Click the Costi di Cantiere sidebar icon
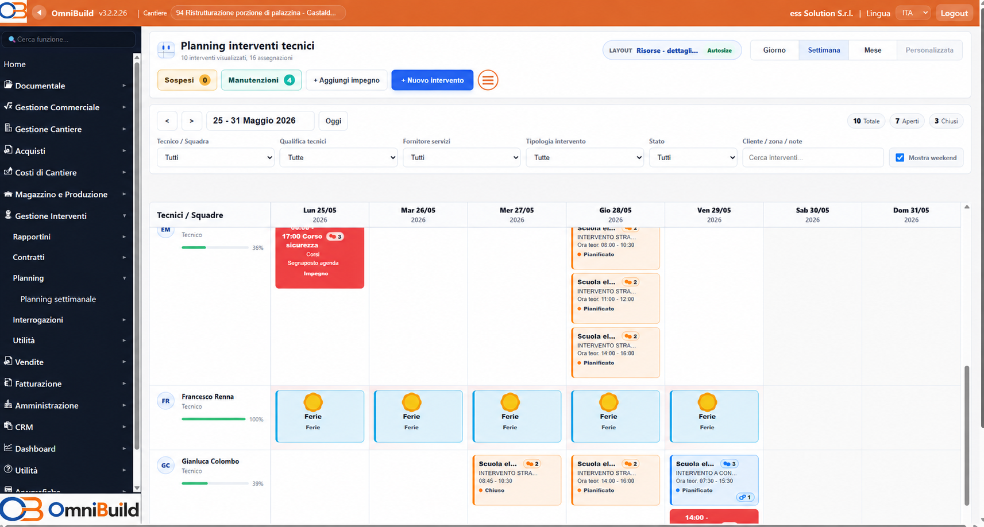The width and height of the screenshot is (984, 527). click(8, 171)
